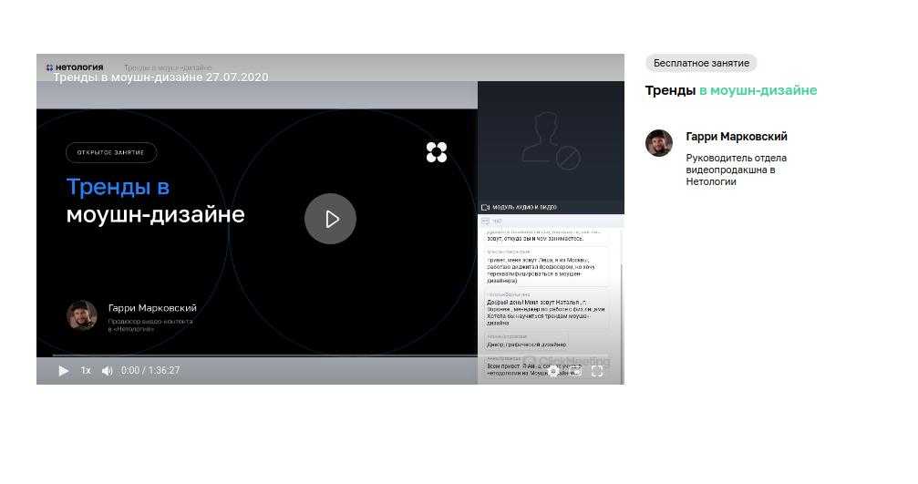This screenshot has height=484, width=918.
Task: Click video title Тренды в моушн-дизайне 27.07.2020
Action: (160, 77)
